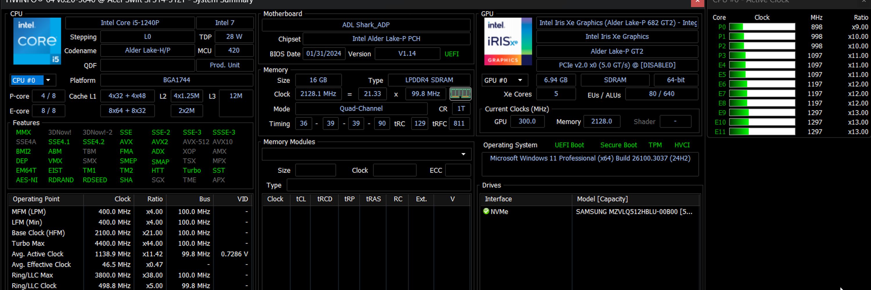Click the MCU 420 value
871x290 pixels.
coord(234,50)
